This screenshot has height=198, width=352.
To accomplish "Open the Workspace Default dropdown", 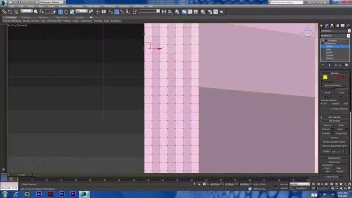I will tap(51, 2).
